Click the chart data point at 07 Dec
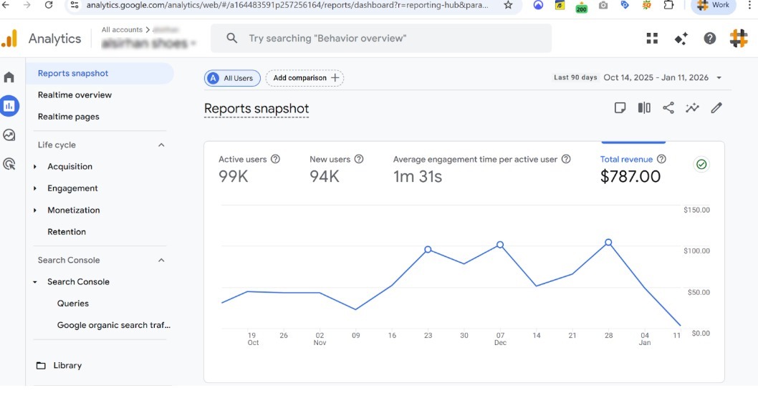Image resolution: width=758 pixels, height=398 pixels. (x=500, y=245)
